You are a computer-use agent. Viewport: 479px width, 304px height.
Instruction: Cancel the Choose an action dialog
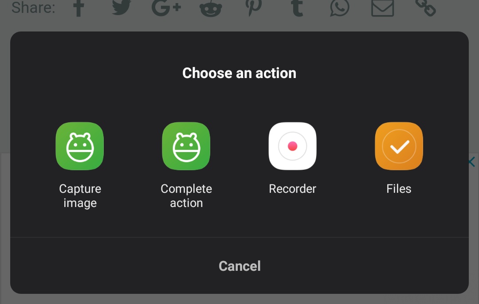click(x=239, y=266)
